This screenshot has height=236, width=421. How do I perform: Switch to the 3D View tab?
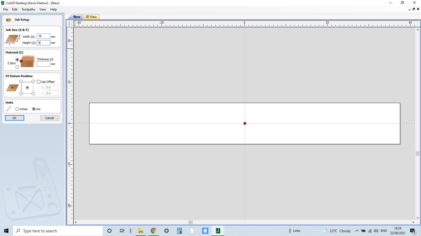coord(91,17)
